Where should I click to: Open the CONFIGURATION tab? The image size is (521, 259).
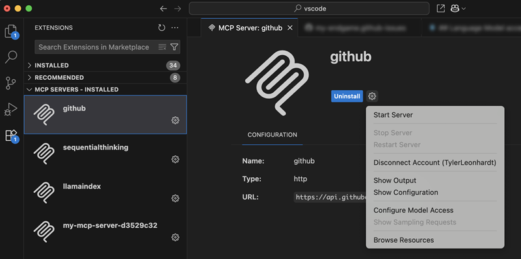pos(273,135)
